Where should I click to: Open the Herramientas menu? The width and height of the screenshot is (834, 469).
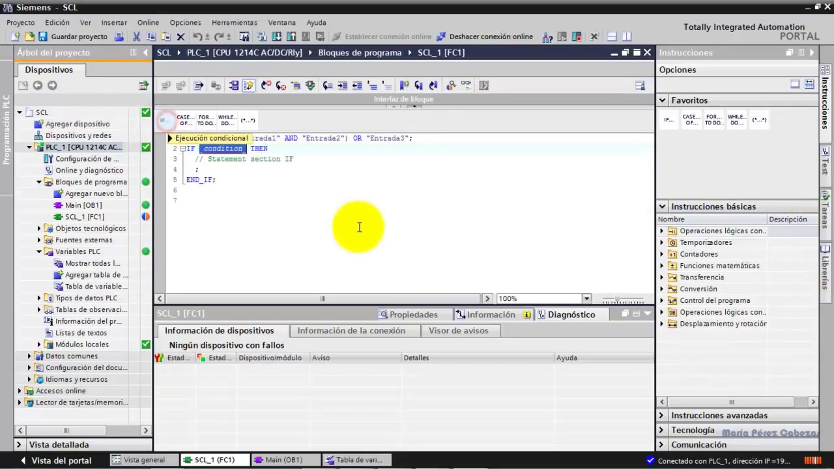pyautogui.click(x=235, y=22)
